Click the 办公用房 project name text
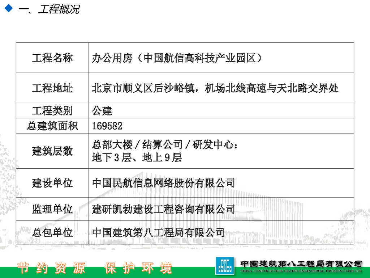Image resolution: width=370 pixels, height=278 pixels. pyautogui.click(x=177, y=58)
